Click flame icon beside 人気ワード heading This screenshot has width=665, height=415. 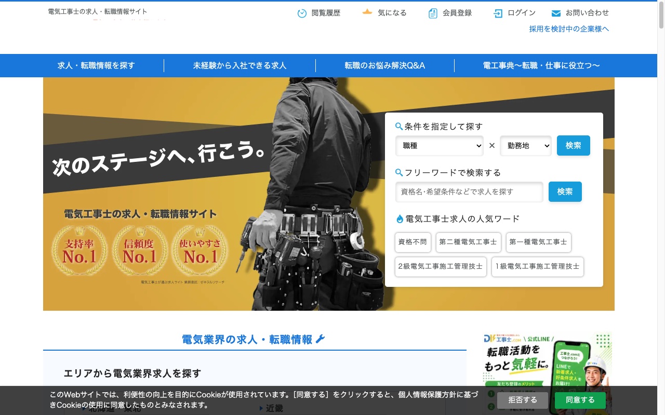pyautogui.click(x=400, y=219)
